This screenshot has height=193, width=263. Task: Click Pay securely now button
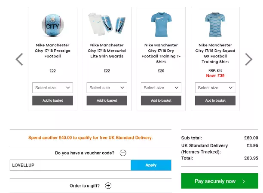[220, 181]
